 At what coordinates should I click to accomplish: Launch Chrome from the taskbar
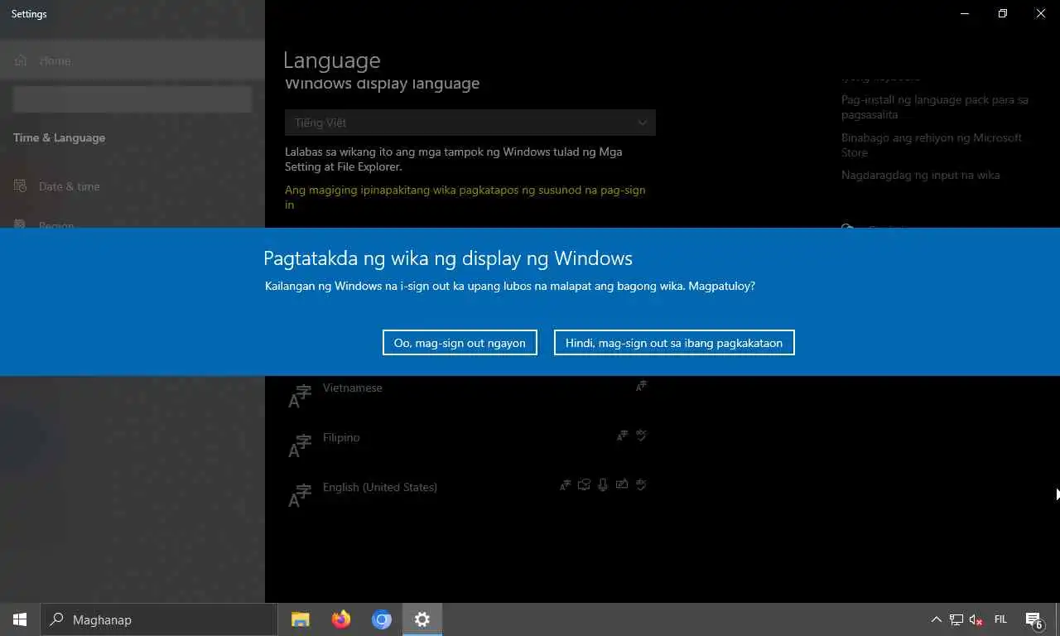pos(381,619)
